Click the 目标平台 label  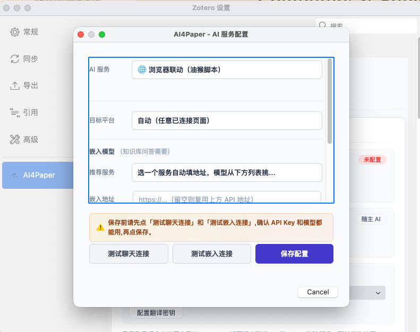coord(102,120)
